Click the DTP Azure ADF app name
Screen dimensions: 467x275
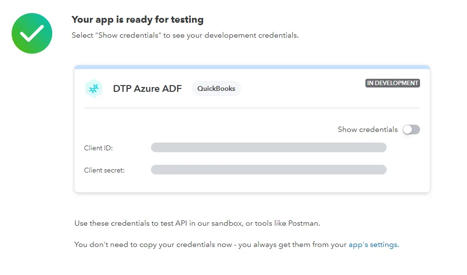pos(148,88)
